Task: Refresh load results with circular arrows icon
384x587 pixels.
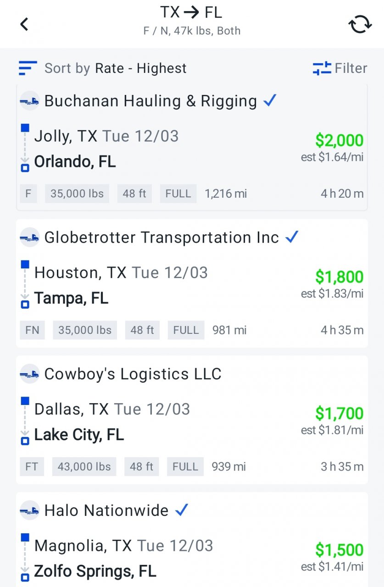Action: (360, 24)
